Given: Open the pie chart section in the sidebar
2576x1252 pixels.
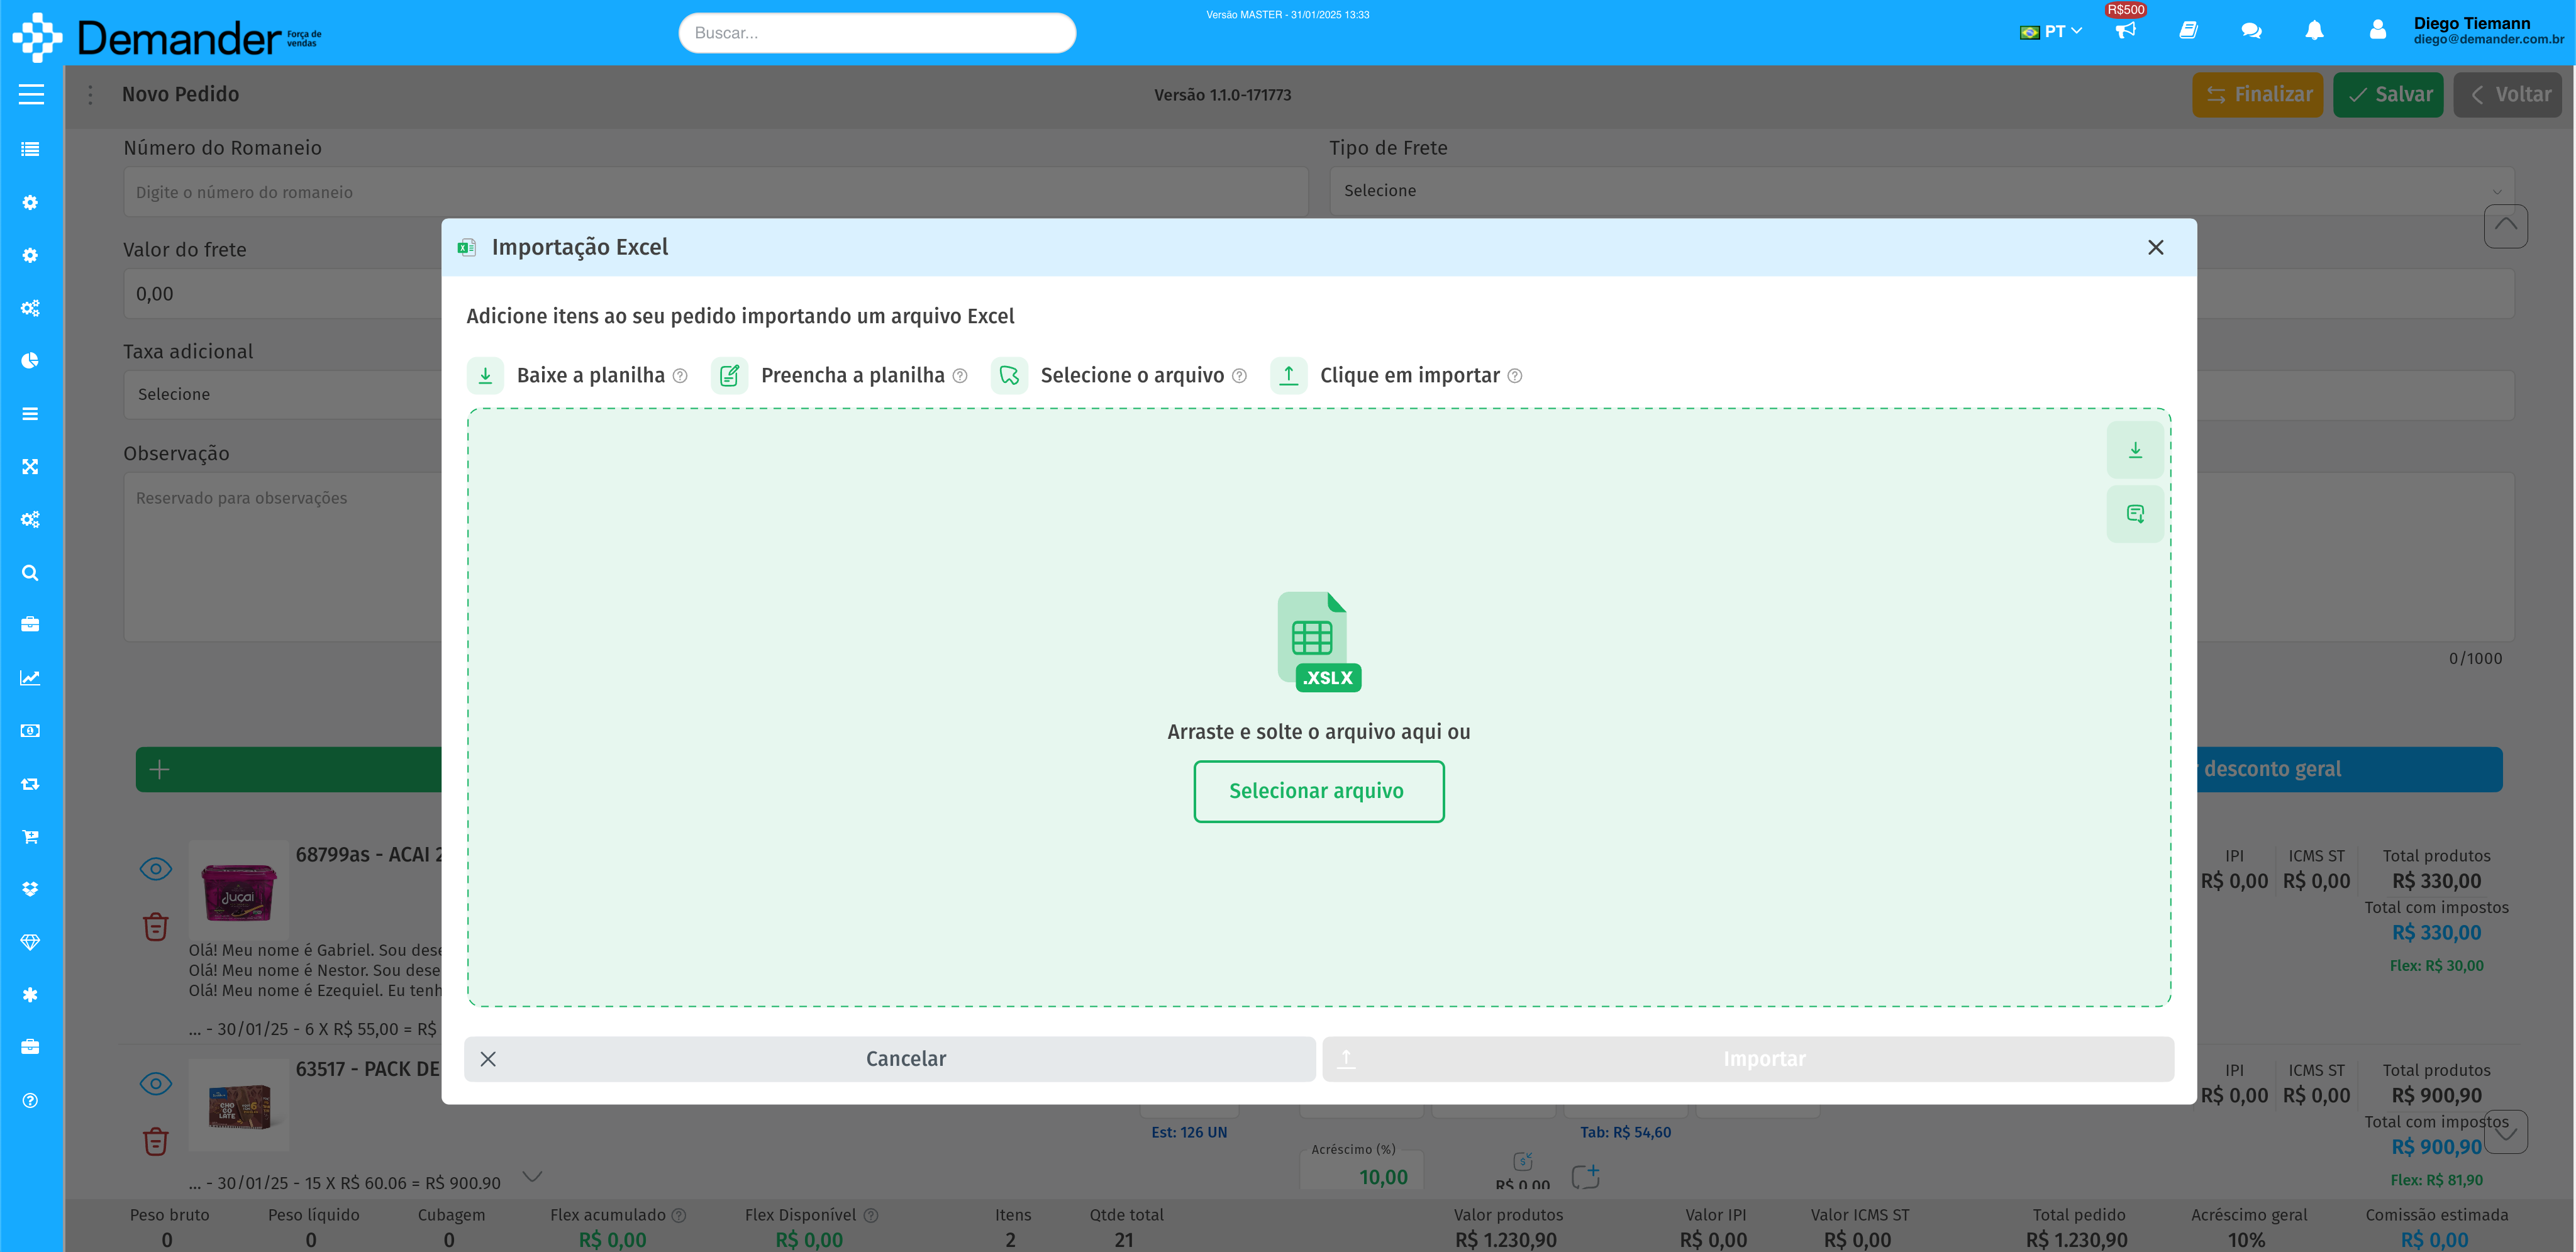Looking at the screenshot, I should coord(30,361).
